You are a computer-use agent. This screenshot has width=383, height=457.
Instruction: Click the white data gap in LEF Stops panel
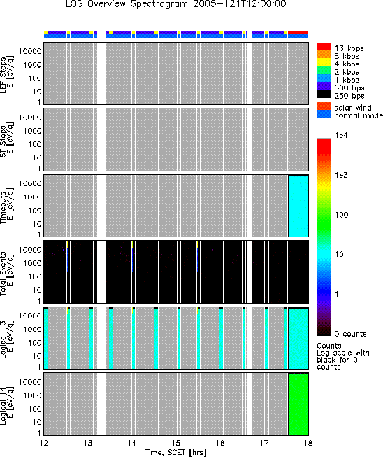[x=101, y=73]
